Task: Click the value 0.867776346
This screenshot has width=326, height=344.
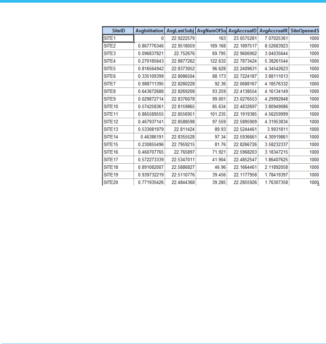Action: [x=151, y=46]
